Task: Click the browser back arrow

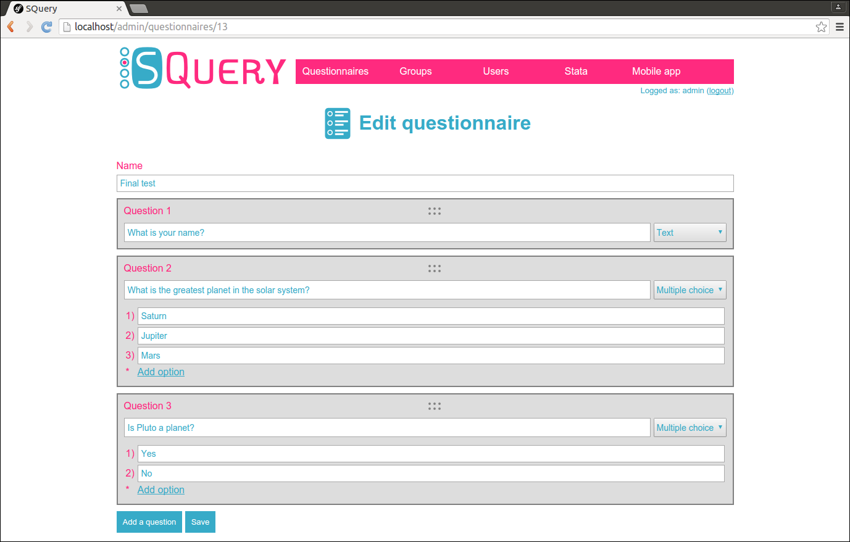Action: click(10, 27)
